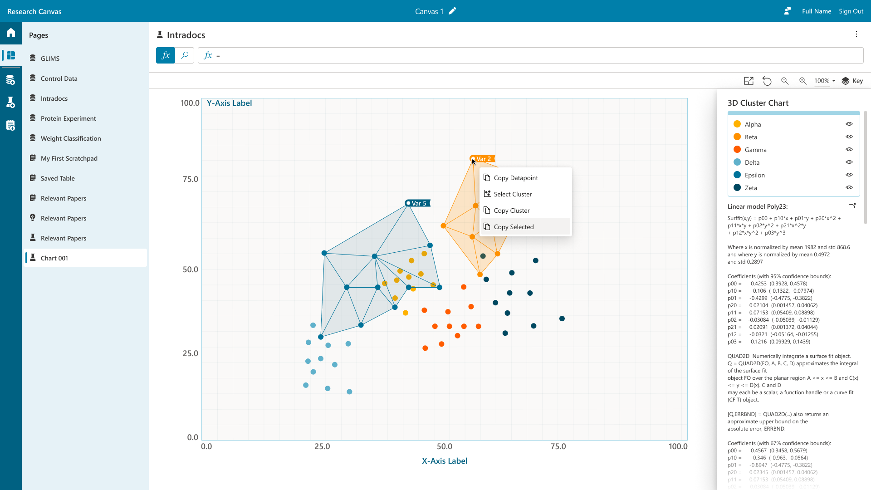Screen dimensions: 871x490
Task: Hide the Zeta cluster series
Action: [x=849, y=187]
